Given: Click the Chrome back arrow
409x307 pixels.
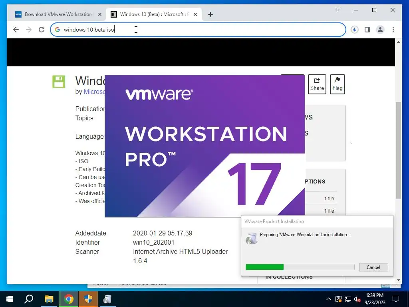Looking at the screenshot, I should pyautogui.click(x=16, y=30).
